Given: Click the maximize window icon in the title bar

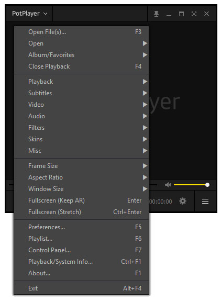Looking at the screenshot, I should tap(181, 14).
